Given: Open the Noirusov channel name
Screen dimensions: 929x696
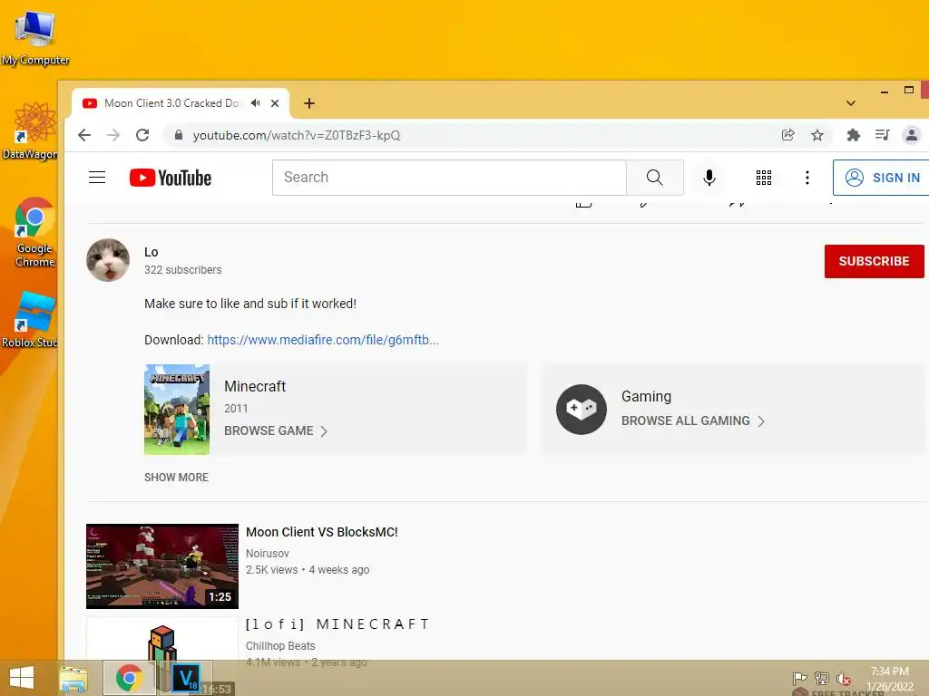Looking at the screenshot, I should click(x=268, y=554).
